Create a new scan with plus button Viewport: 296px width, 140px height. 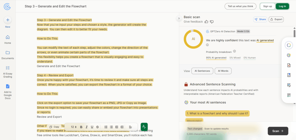(x=8, y=20)
